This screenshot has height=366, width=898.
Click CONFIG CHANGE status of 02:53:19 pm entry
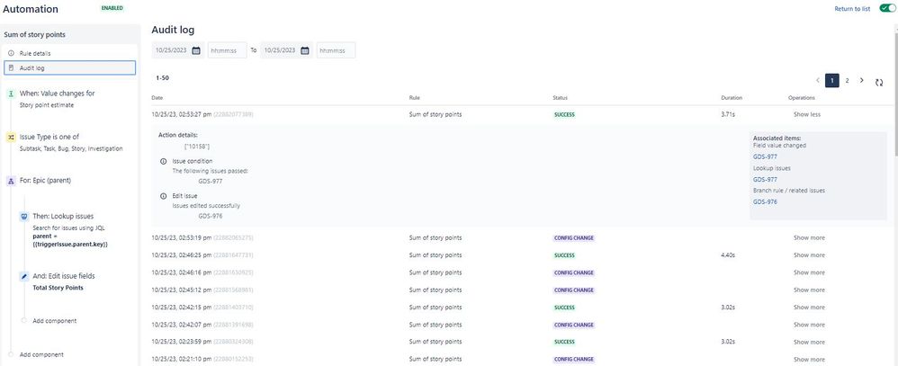click(573, 237)
